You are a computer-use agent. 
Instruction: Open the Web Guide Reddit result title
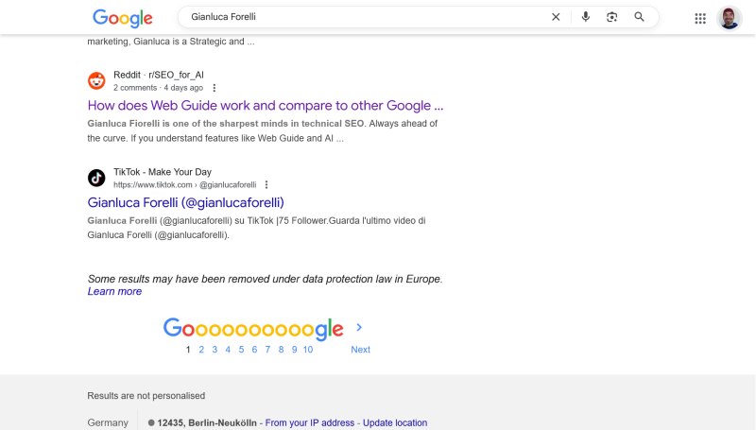coord(265,106)
